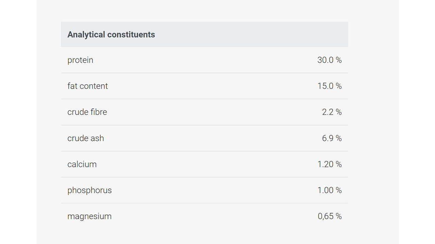Viewport: 435px width, 244px height.
Task: Click the 6.9 % ash value
Action: point(332,138)
